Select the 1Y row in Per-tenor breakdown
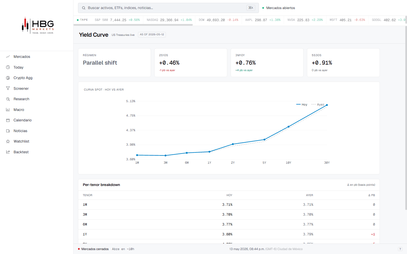Viewport: 407px width, 254px height. 229,234
